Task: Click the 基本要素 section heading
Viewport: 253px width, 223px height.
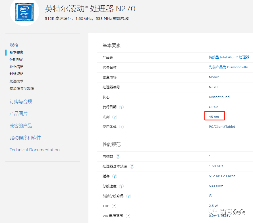Action: click(112, 46)
